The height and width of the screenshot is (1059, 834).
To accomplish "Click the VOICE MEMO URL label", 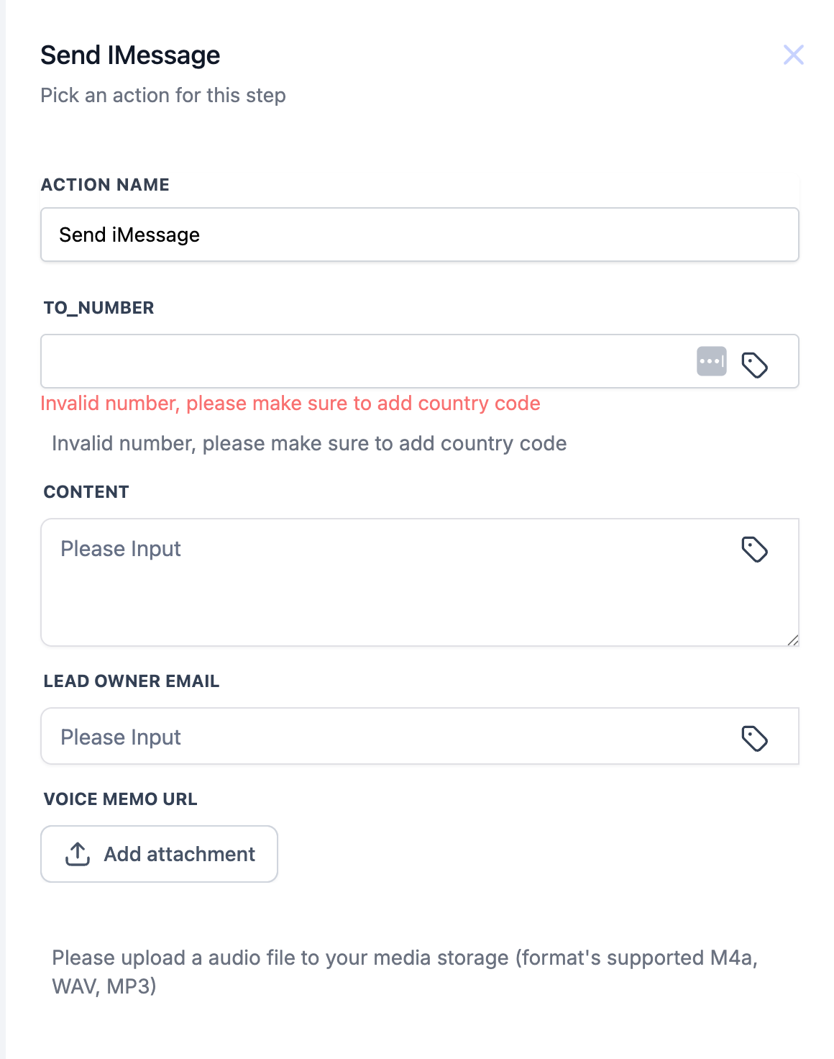I will pos(120,799).
